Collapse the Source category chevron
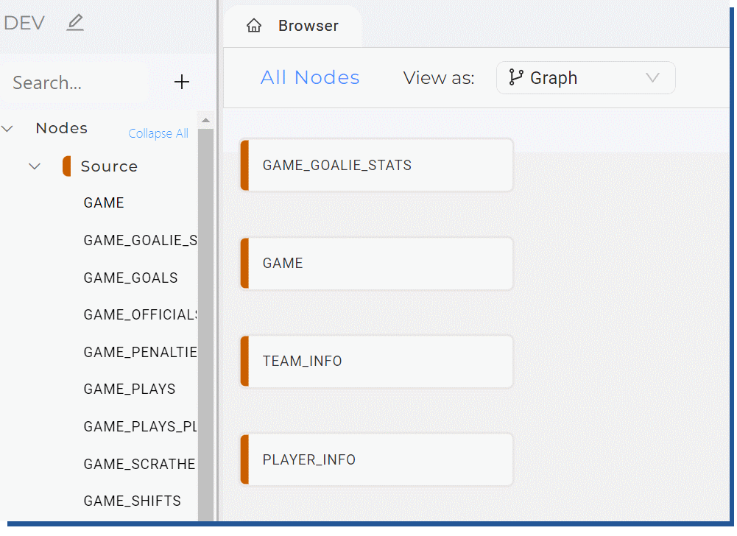This screenshot has height=536, width=737. 34,166
